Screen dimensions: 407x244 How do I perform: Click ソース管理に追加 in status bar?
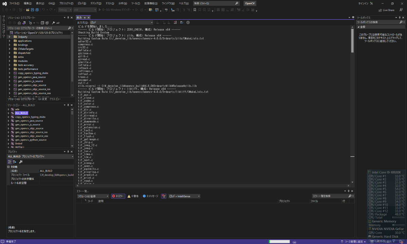pyautogui.click(x=354, y=242)
